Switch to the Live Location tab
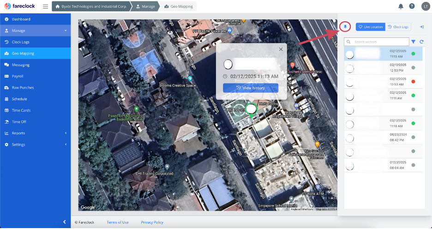The image size is (432, 230). pos(371,27)
